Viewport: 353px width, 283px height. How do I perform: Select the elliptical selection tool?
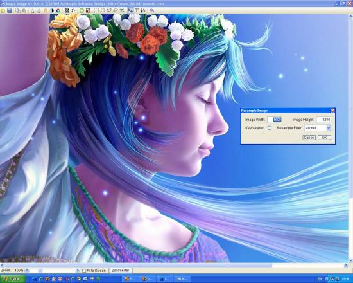pos(103,10)
